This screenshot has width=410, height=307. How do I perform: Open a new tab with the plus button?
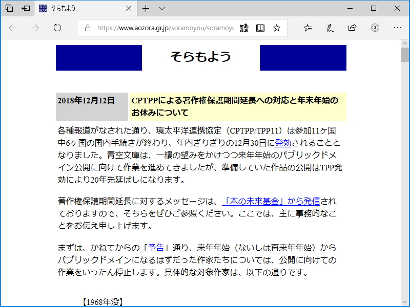coord(147,8)
